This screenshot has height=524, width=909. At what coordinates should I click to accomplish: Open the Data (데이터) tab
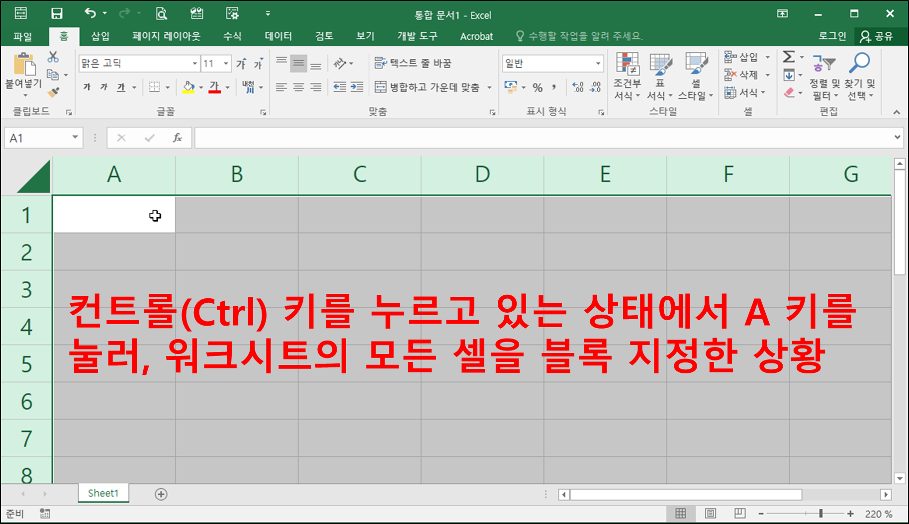pyautogui.click(x=278, y=36)
